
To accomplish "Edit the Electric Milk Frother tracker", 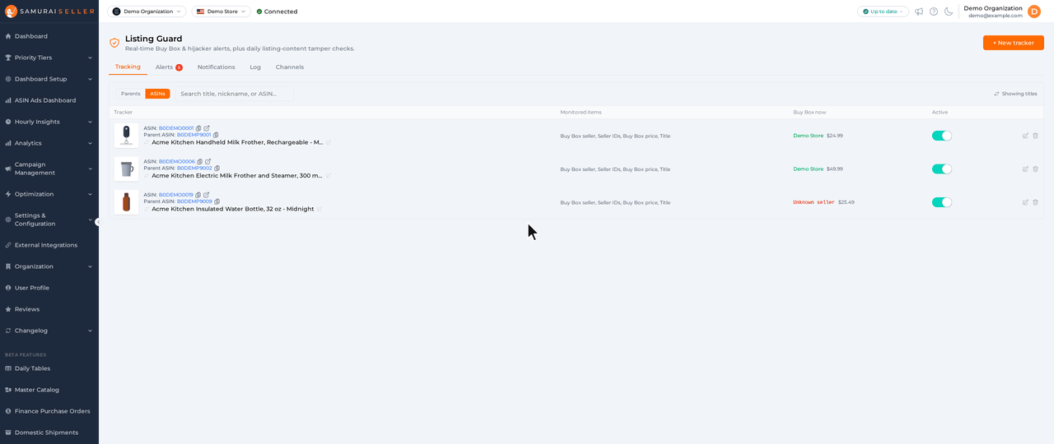I will (x=1025, y=169).
